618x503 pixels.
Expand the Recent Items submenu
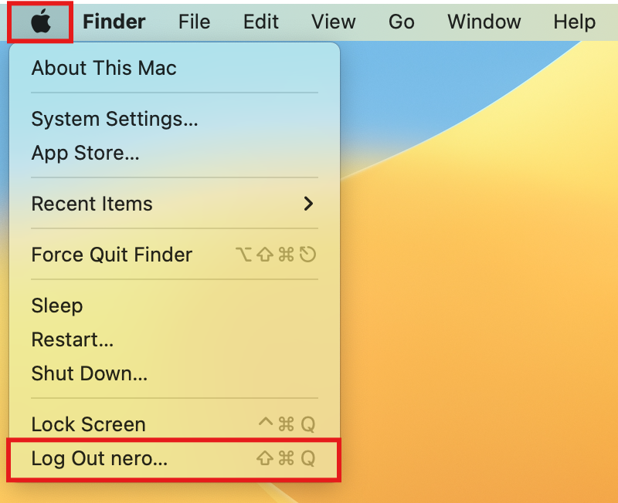[x=175, y=204]
